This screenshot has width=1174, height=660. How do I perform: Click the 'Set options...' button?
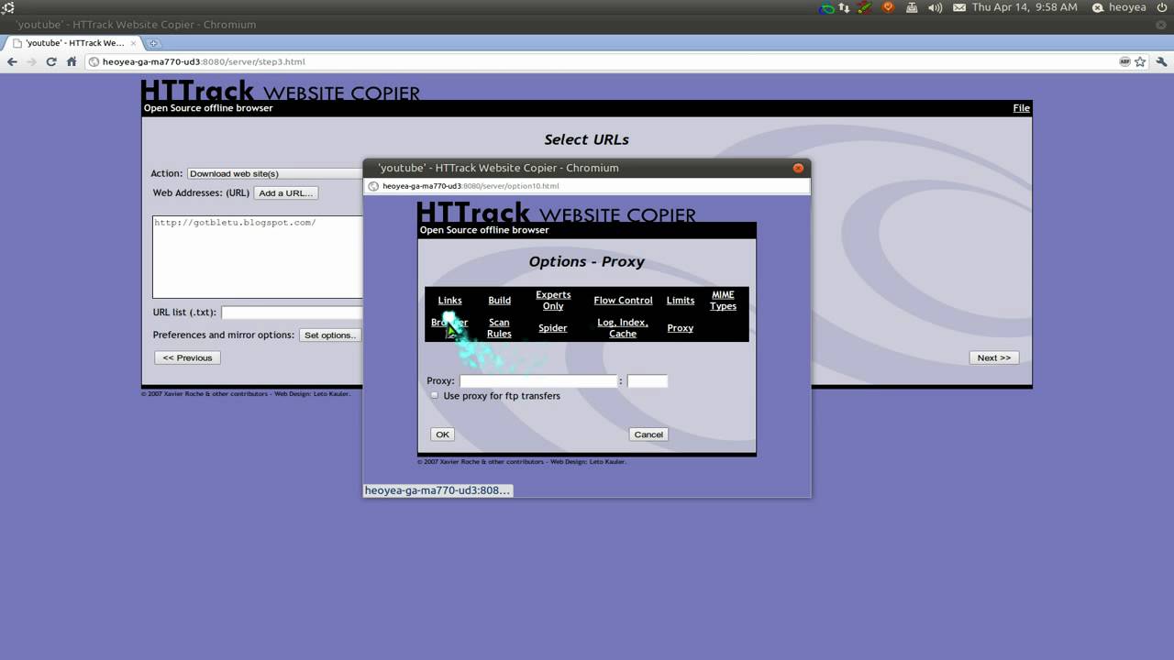pos(330,335)
